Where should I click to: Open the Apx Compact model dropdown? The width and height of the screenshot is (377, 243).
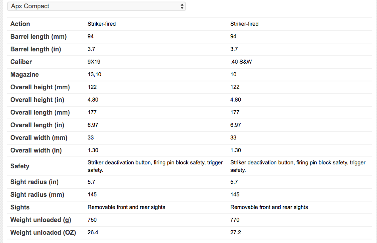tap(96, 6)
